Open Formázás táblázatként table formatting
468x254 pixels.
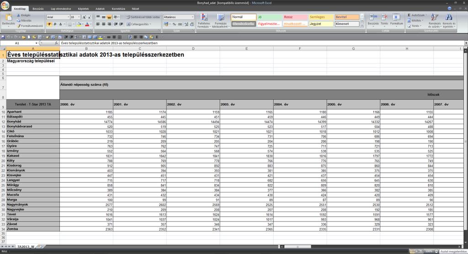(x=221, y=21)
